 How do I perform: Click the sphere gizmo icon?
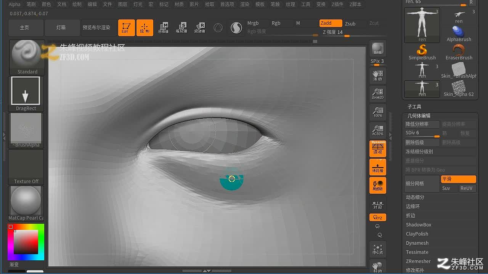(218, 27)
